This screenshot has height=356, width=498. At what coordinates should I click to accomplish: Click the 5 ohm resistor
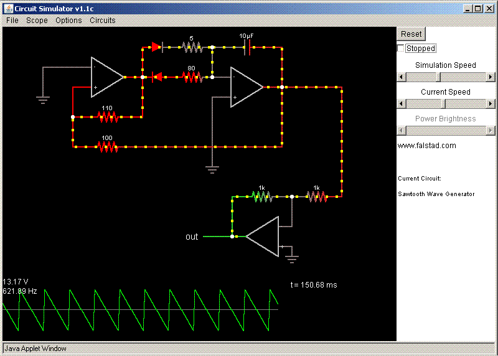[192, 47]
